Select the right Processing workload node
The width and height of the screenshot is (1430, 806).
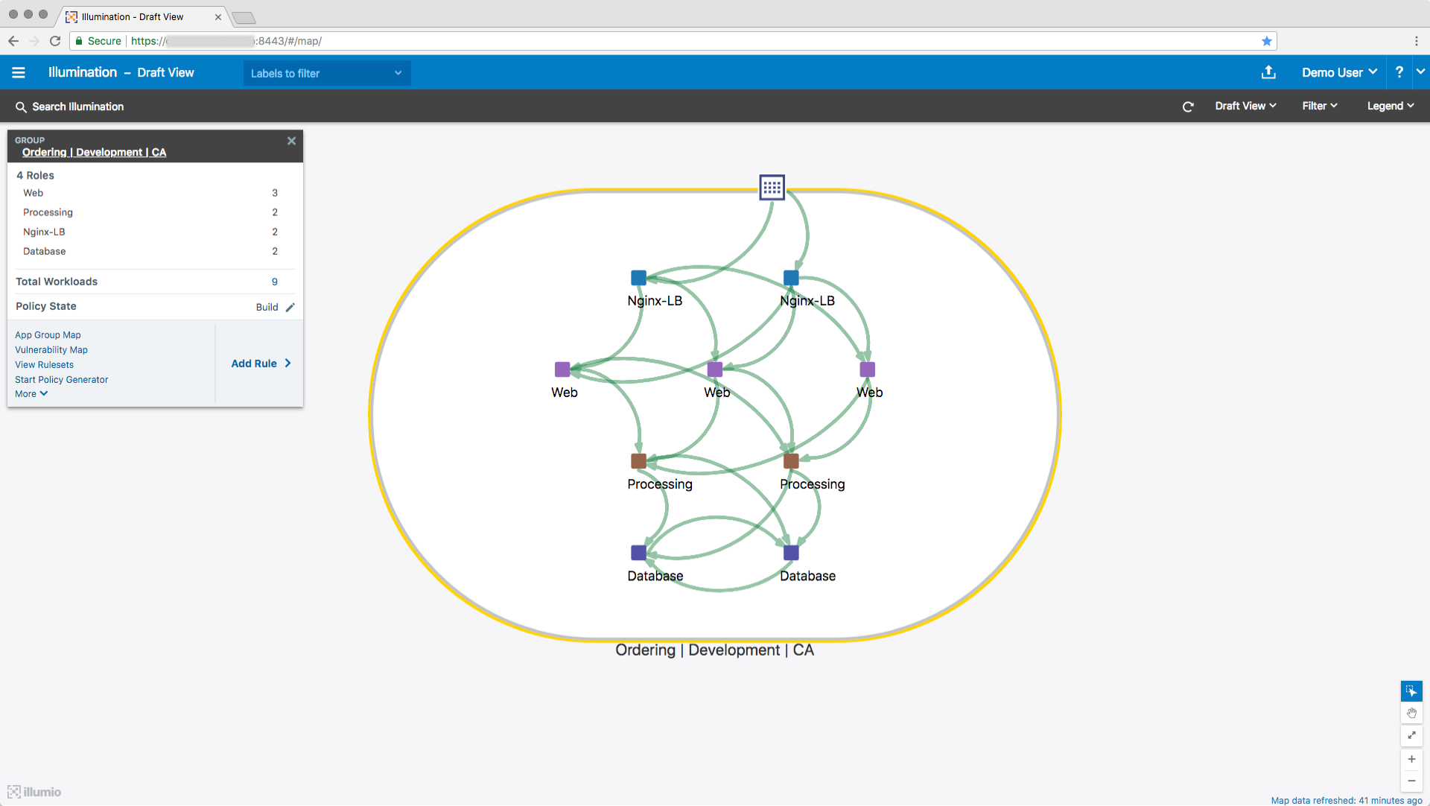791,461
